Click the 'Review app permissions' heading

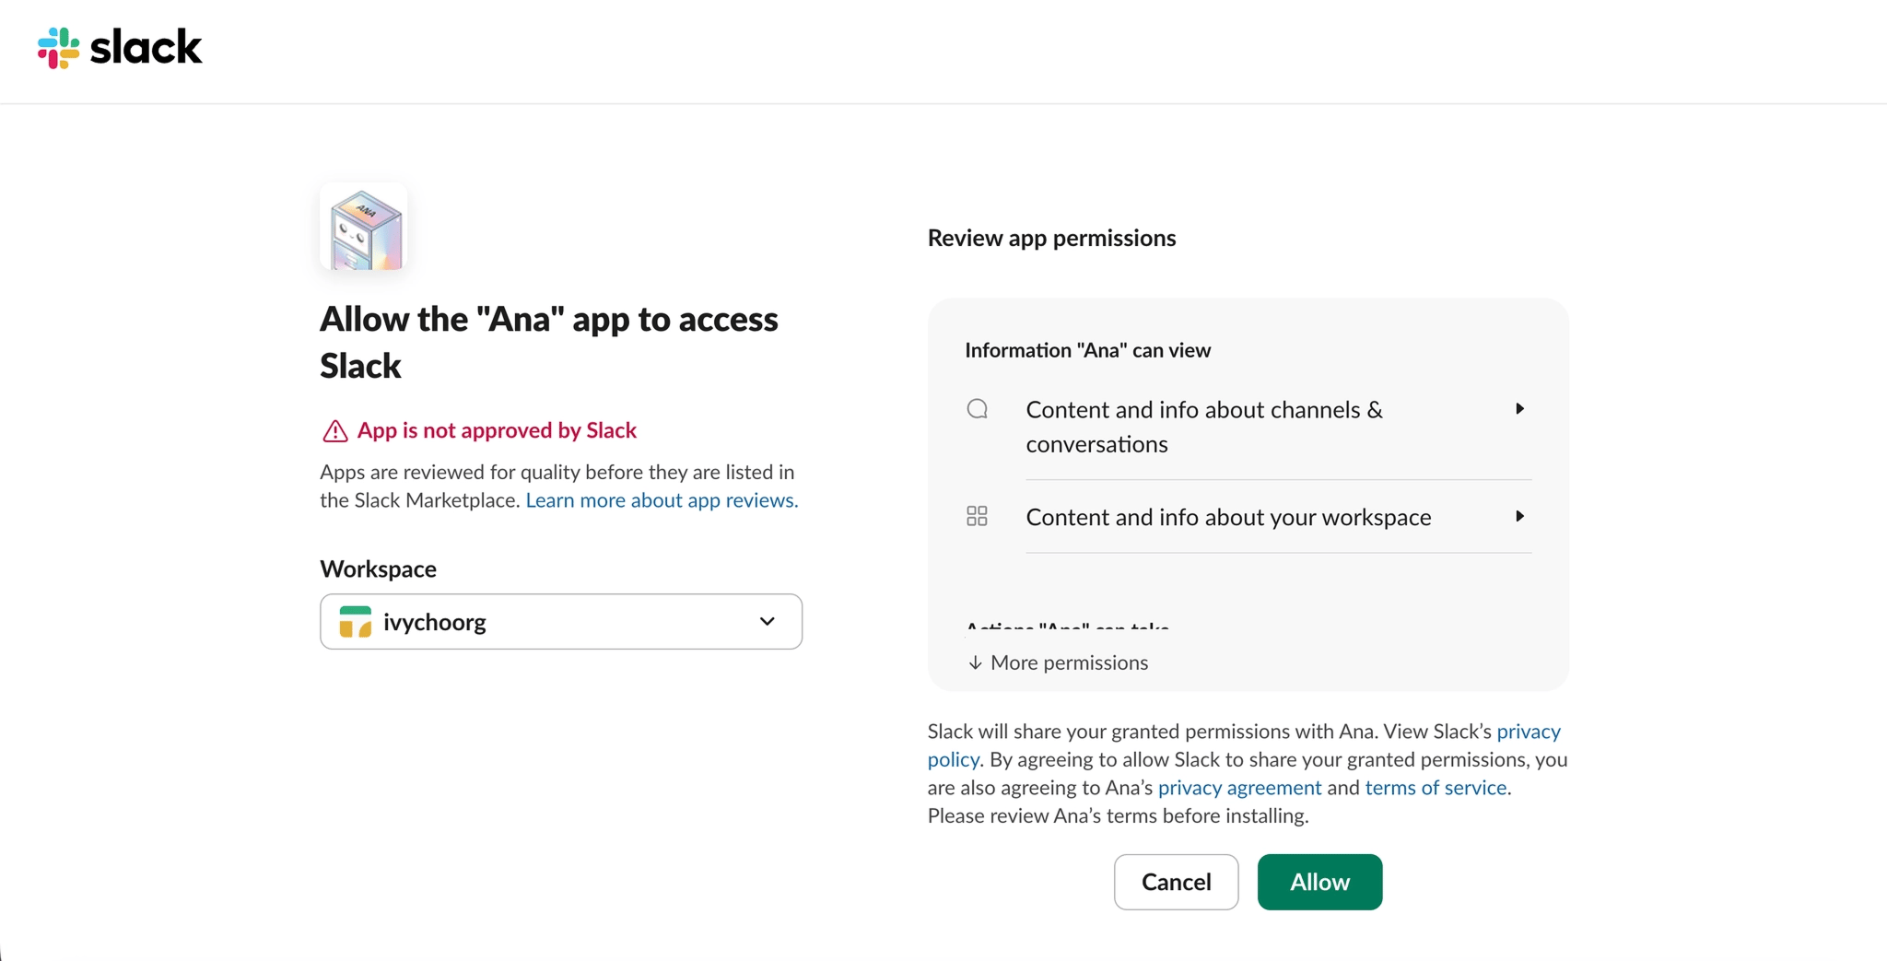(x=1051, y=238)
